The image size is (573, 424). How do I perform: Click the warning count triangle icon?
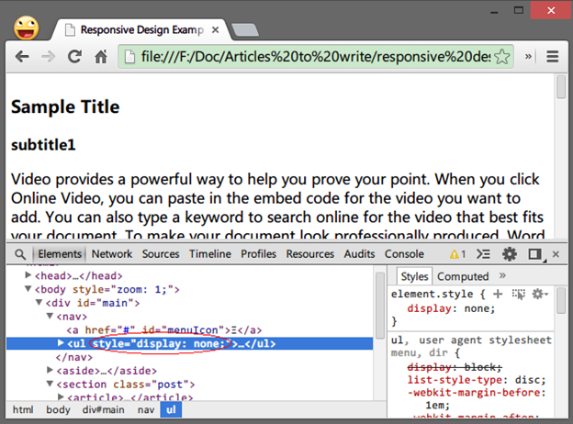455,254
